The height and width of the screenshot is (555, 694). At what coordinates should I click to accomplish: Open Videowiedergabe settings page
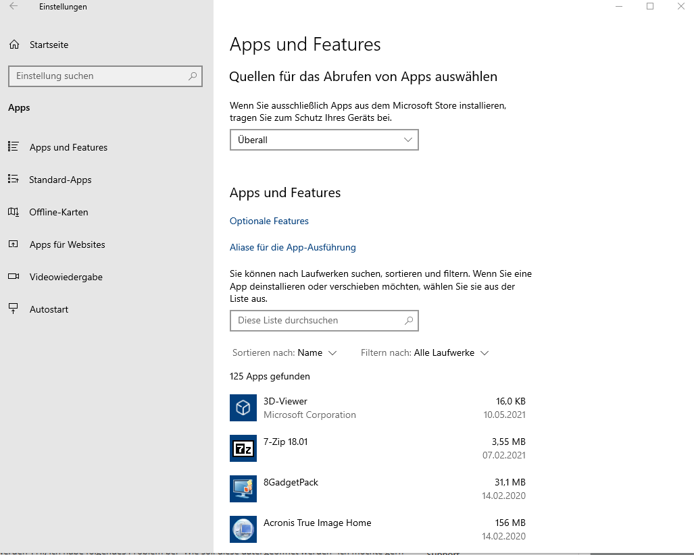point(66,277)
